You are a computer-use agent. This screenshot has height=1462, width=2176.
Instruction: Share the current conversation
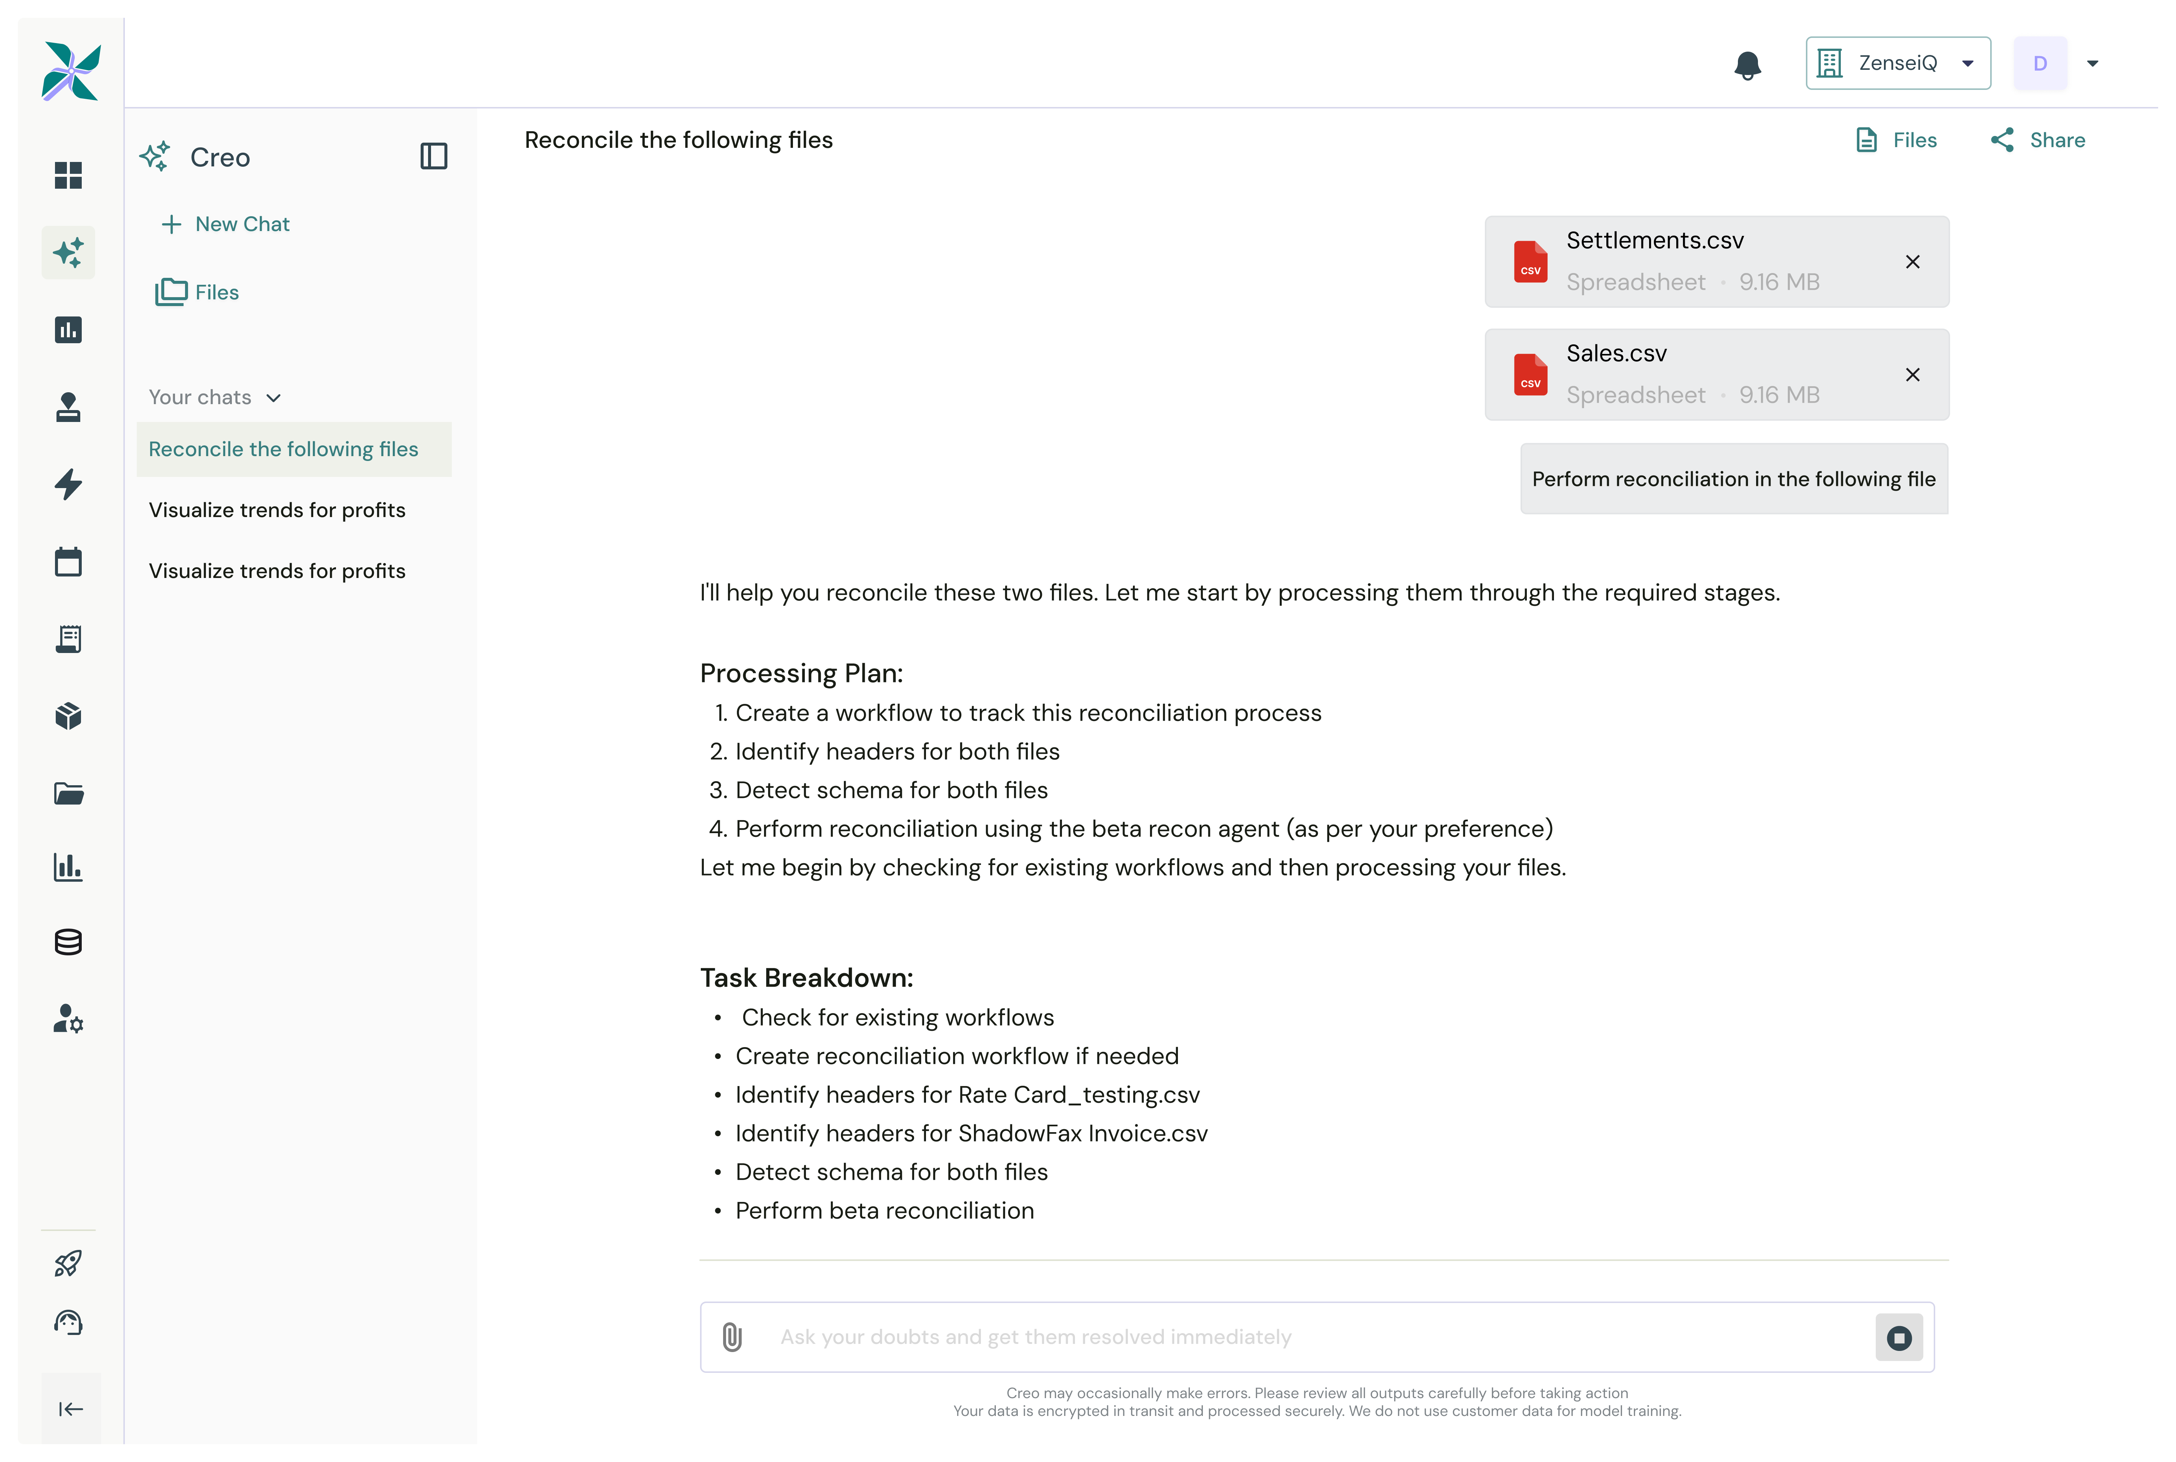2039,140
